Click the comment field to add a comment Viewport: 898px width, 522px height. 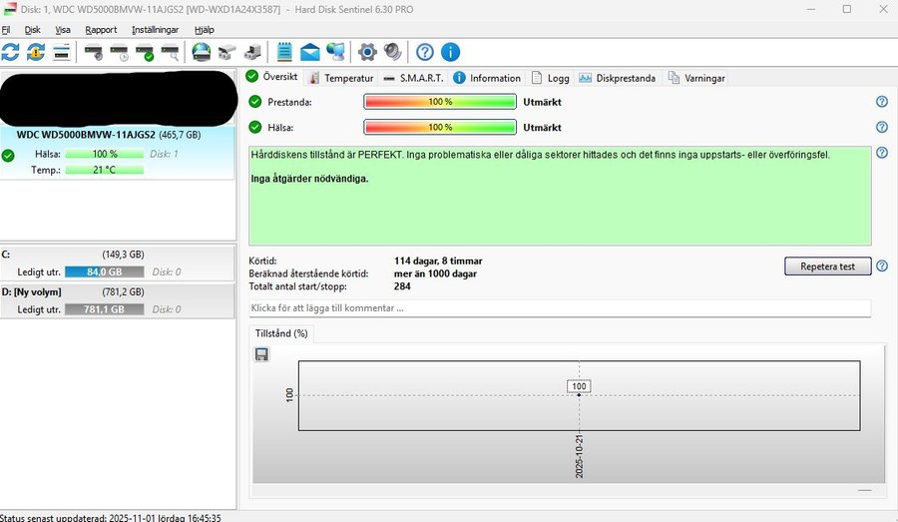point(559,308)
